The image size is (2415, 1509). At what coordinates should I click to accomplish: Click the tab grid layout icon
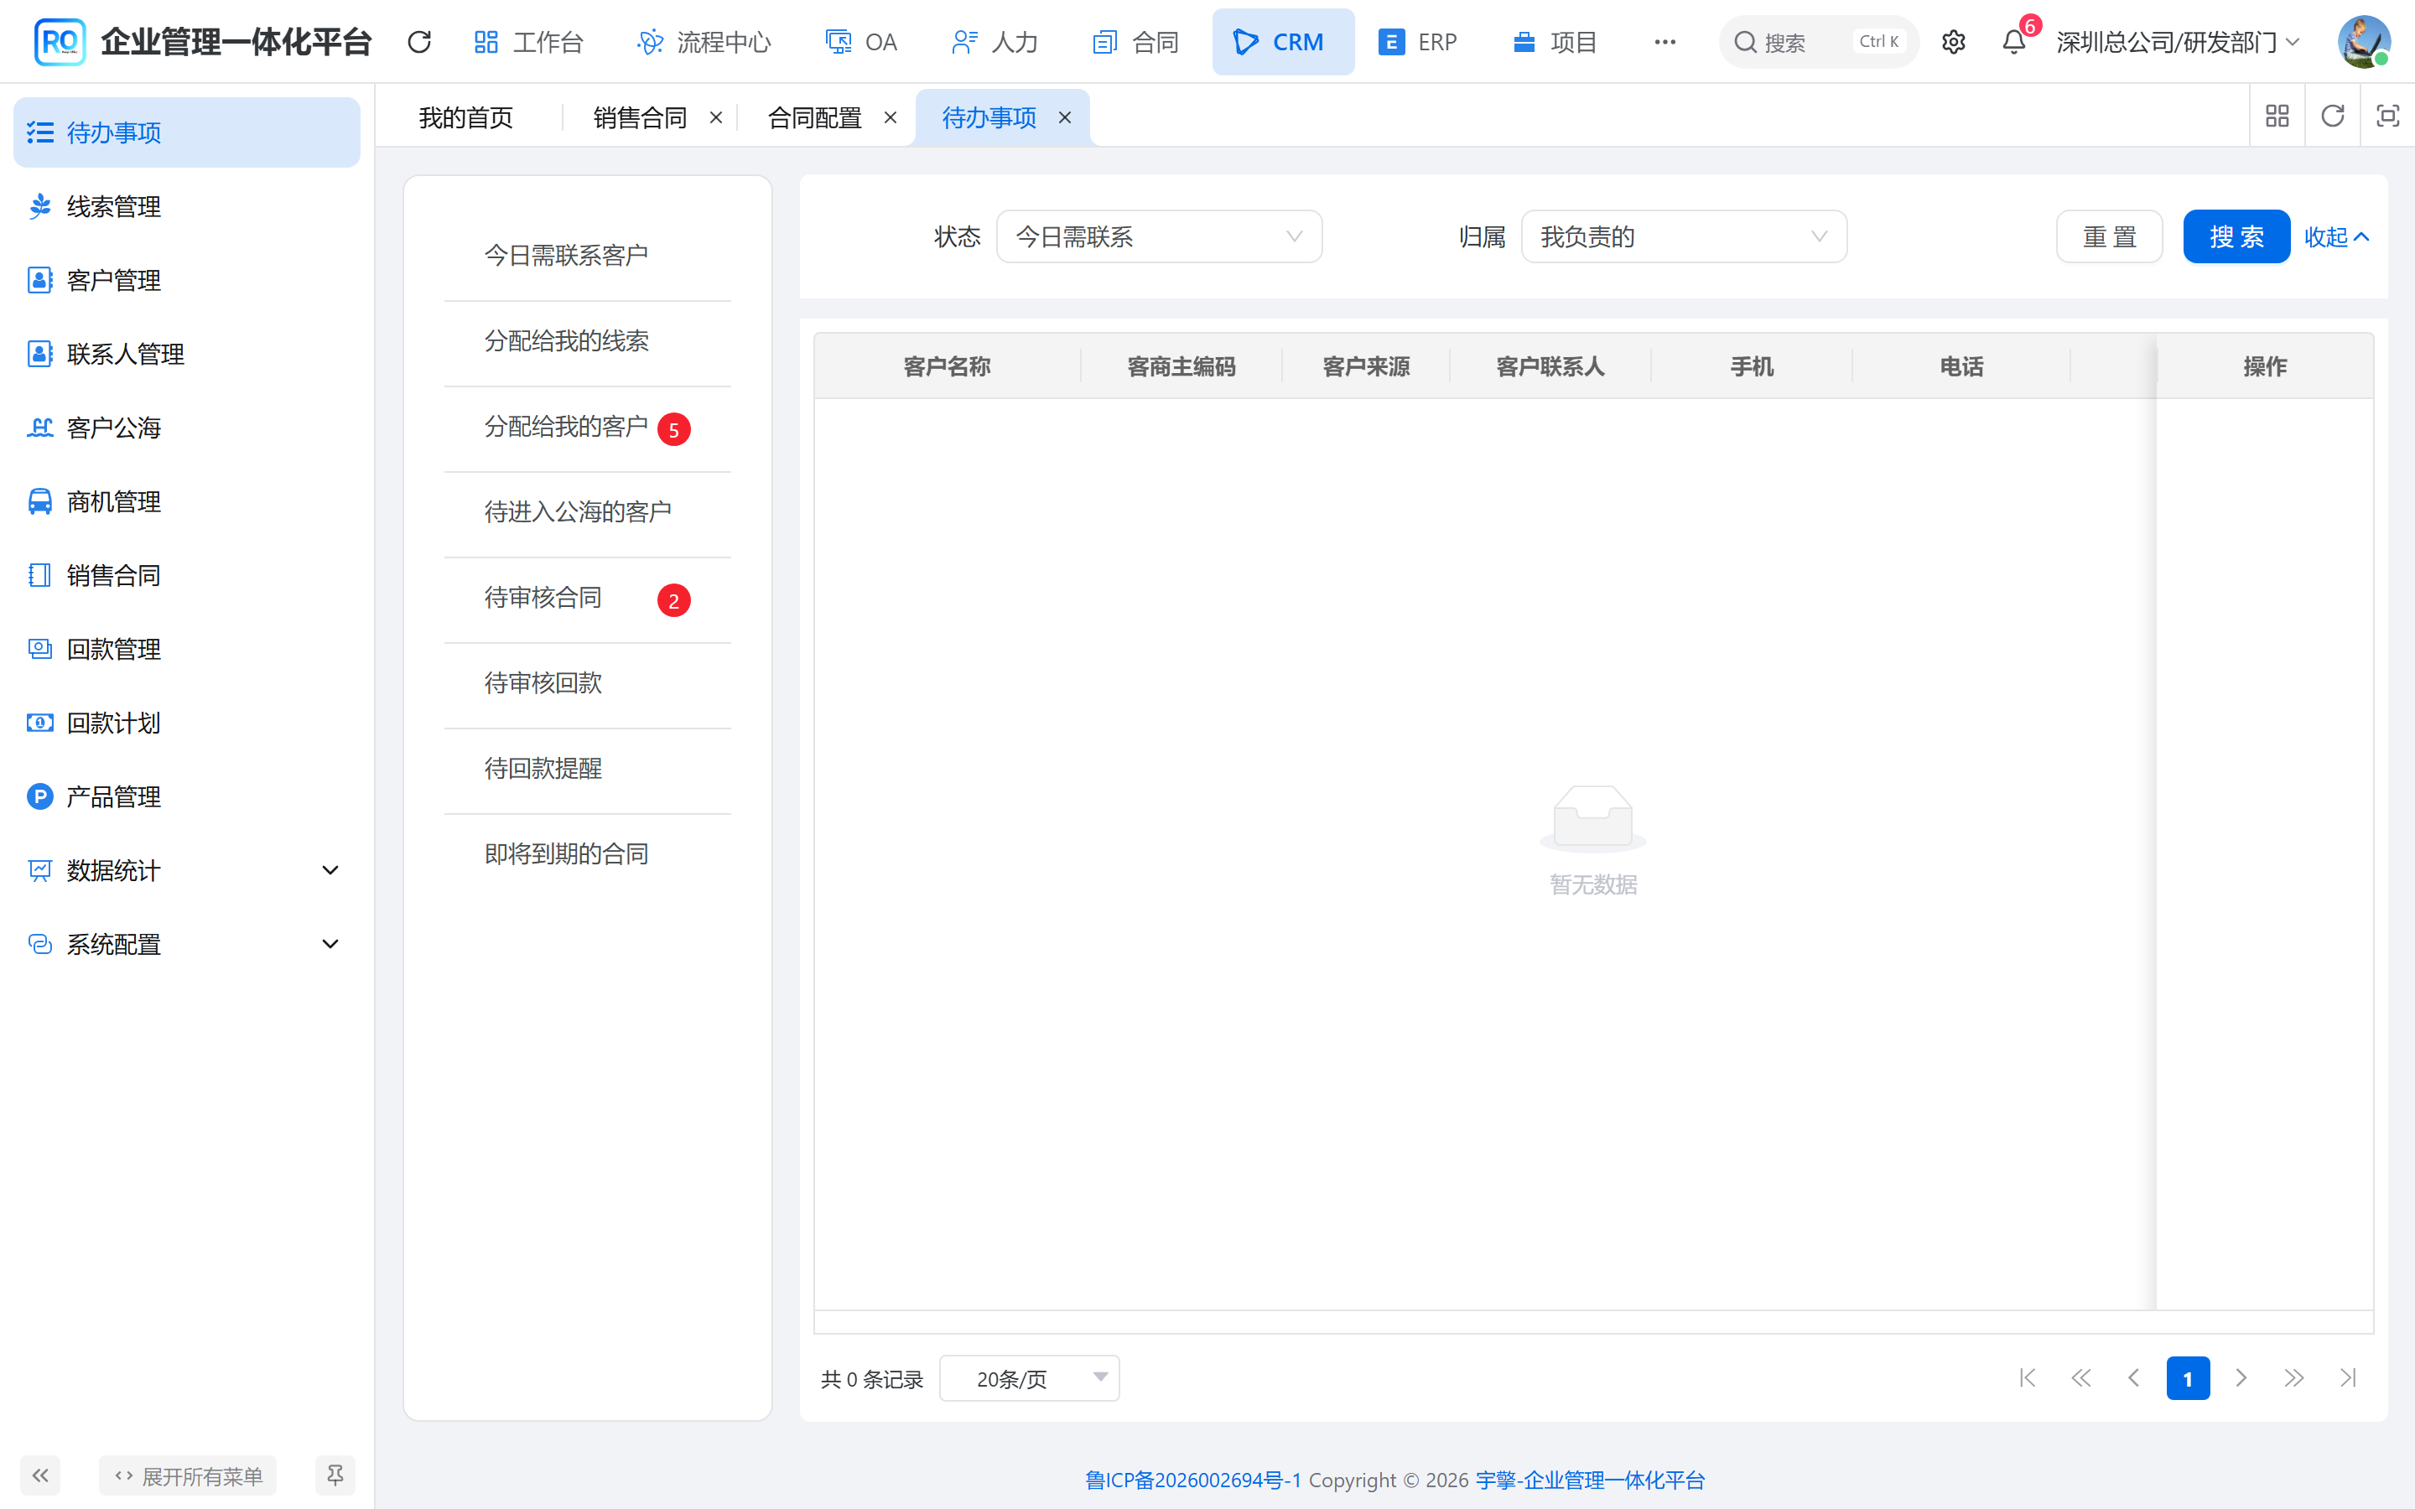pyautogui.click(x=2277, y=117)
